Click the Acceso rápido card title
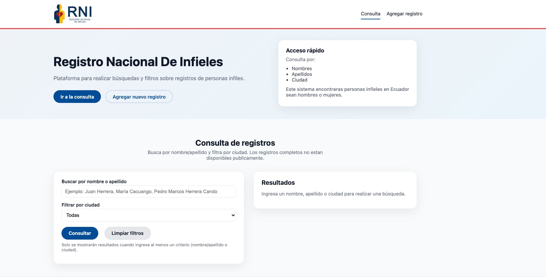Screen dimensions: 546x277 tap(305, 50)
